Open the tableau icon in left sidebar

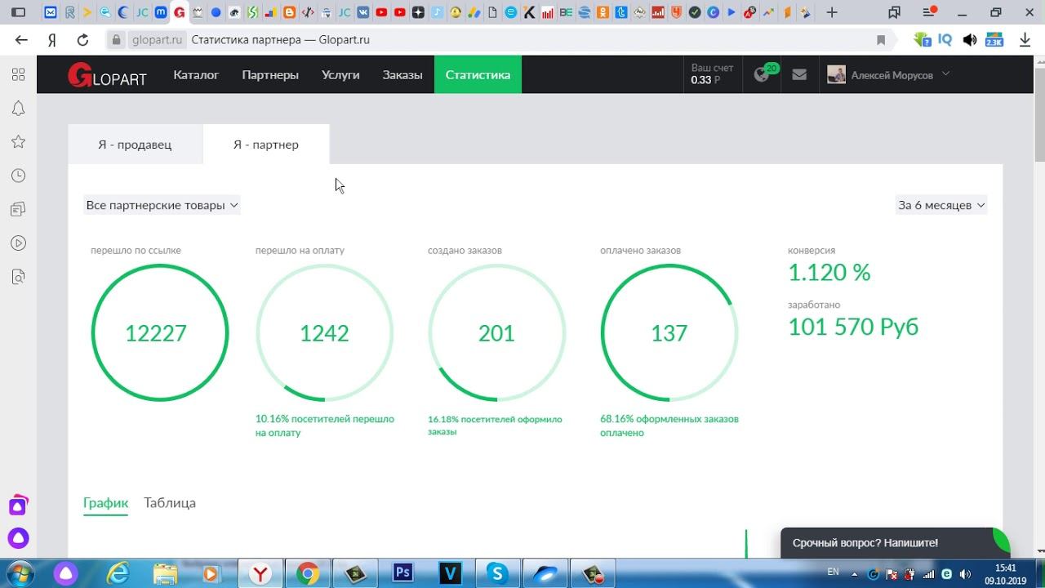click(x=18, y=74)
